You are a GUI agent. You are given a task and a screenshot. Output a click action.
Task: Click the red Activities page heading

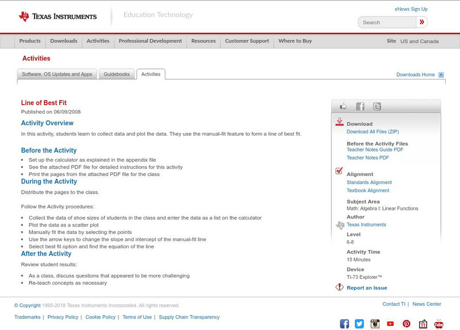pos(36,59)
